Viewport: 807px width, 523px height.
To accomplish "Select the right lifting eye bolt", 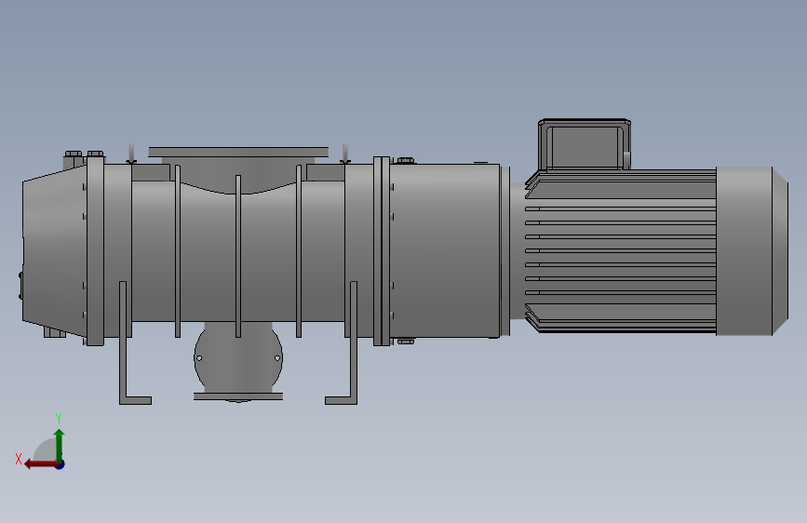I will pyautogui.click(x=344, y=154).
